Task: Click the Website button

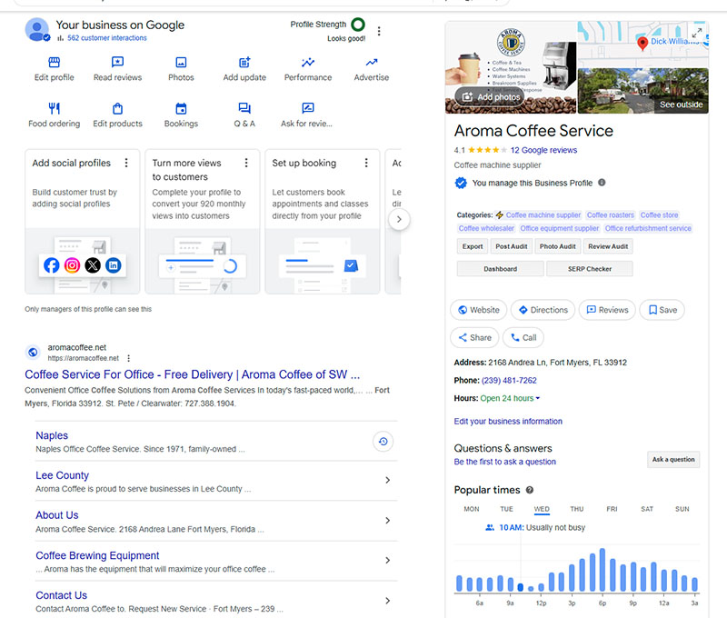Action: 479,310
